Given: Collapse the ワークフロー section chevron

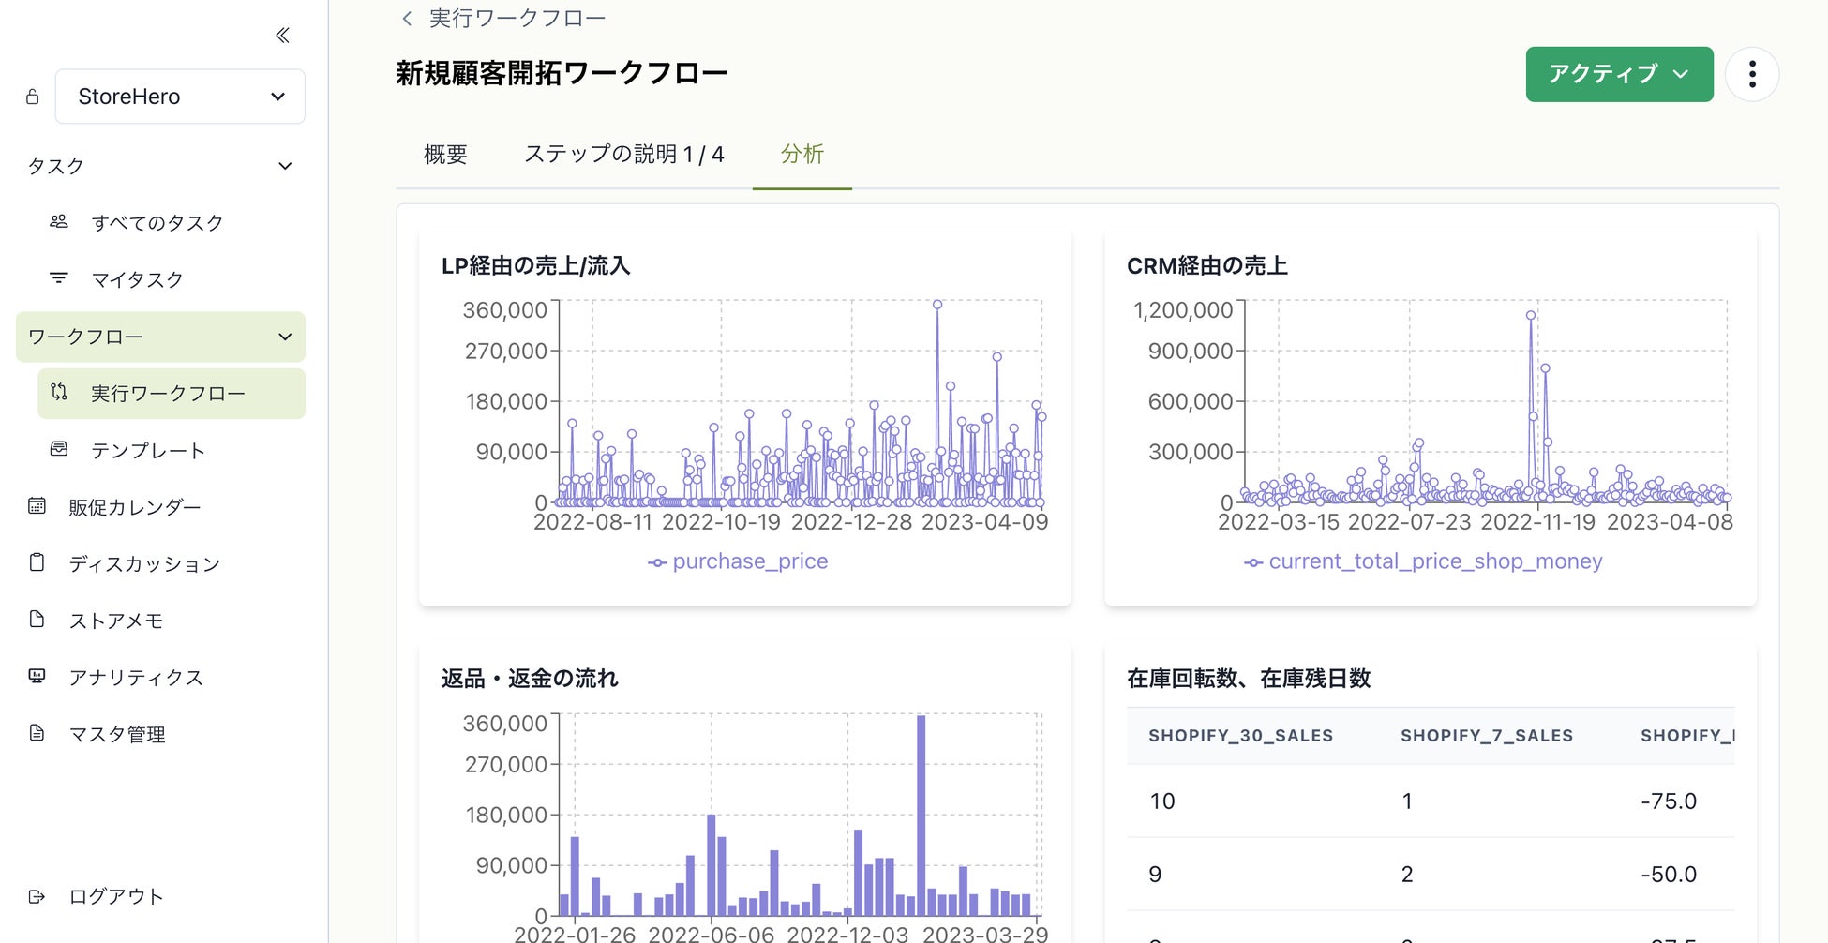Looking at the screenshot, I should click(285, 337).
